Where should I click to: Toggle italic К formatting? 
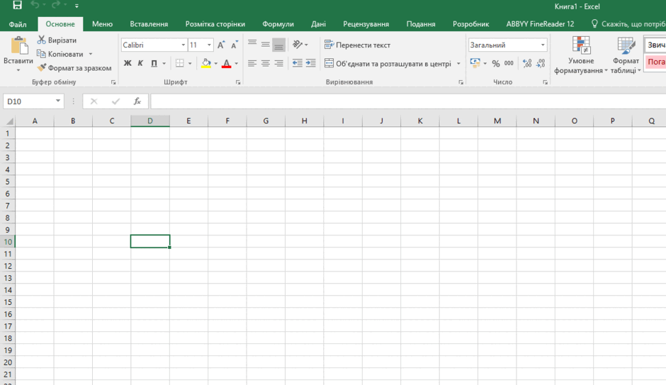point(140,63)
